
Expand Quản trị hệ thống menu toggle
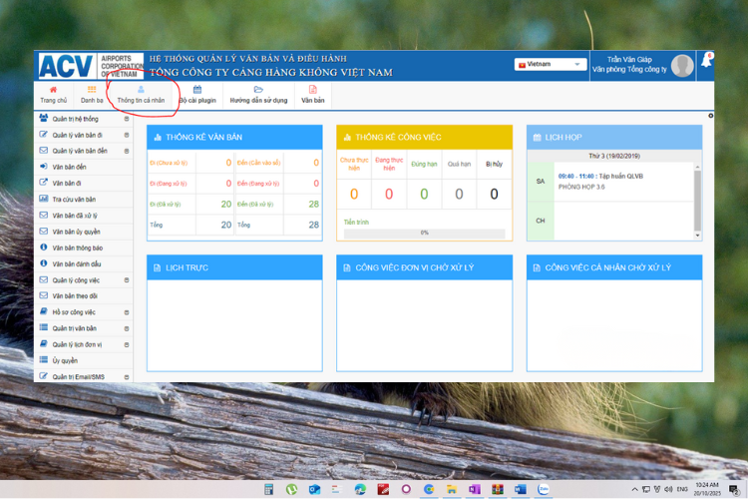127,119
